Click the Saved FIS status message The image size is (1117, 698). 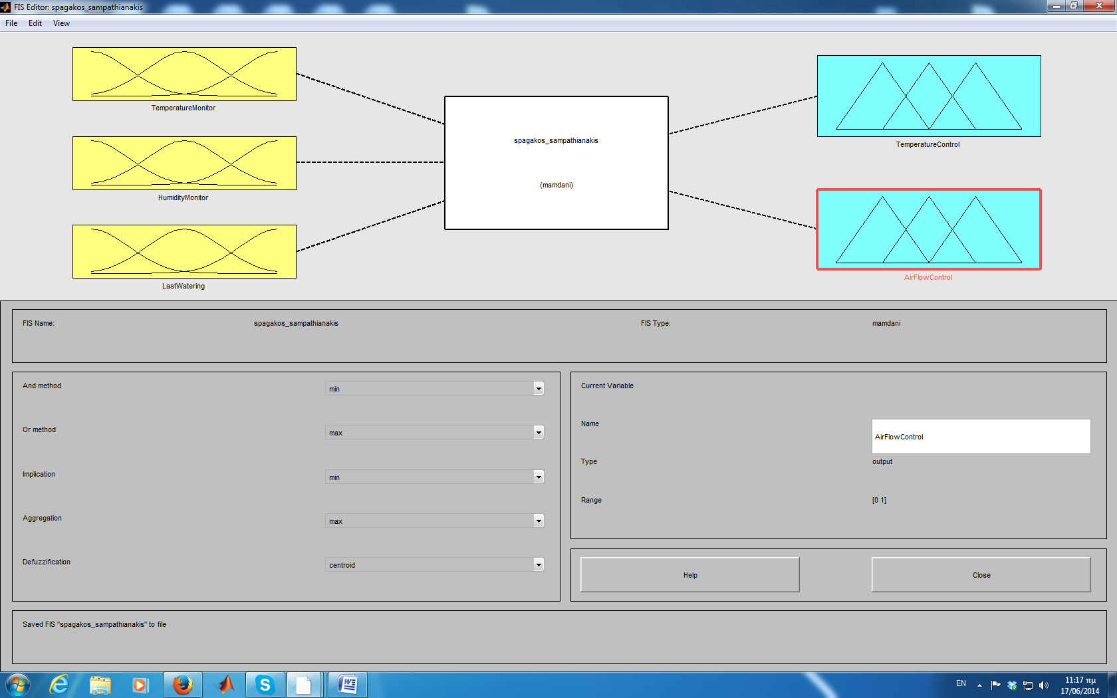click(94, 624)
